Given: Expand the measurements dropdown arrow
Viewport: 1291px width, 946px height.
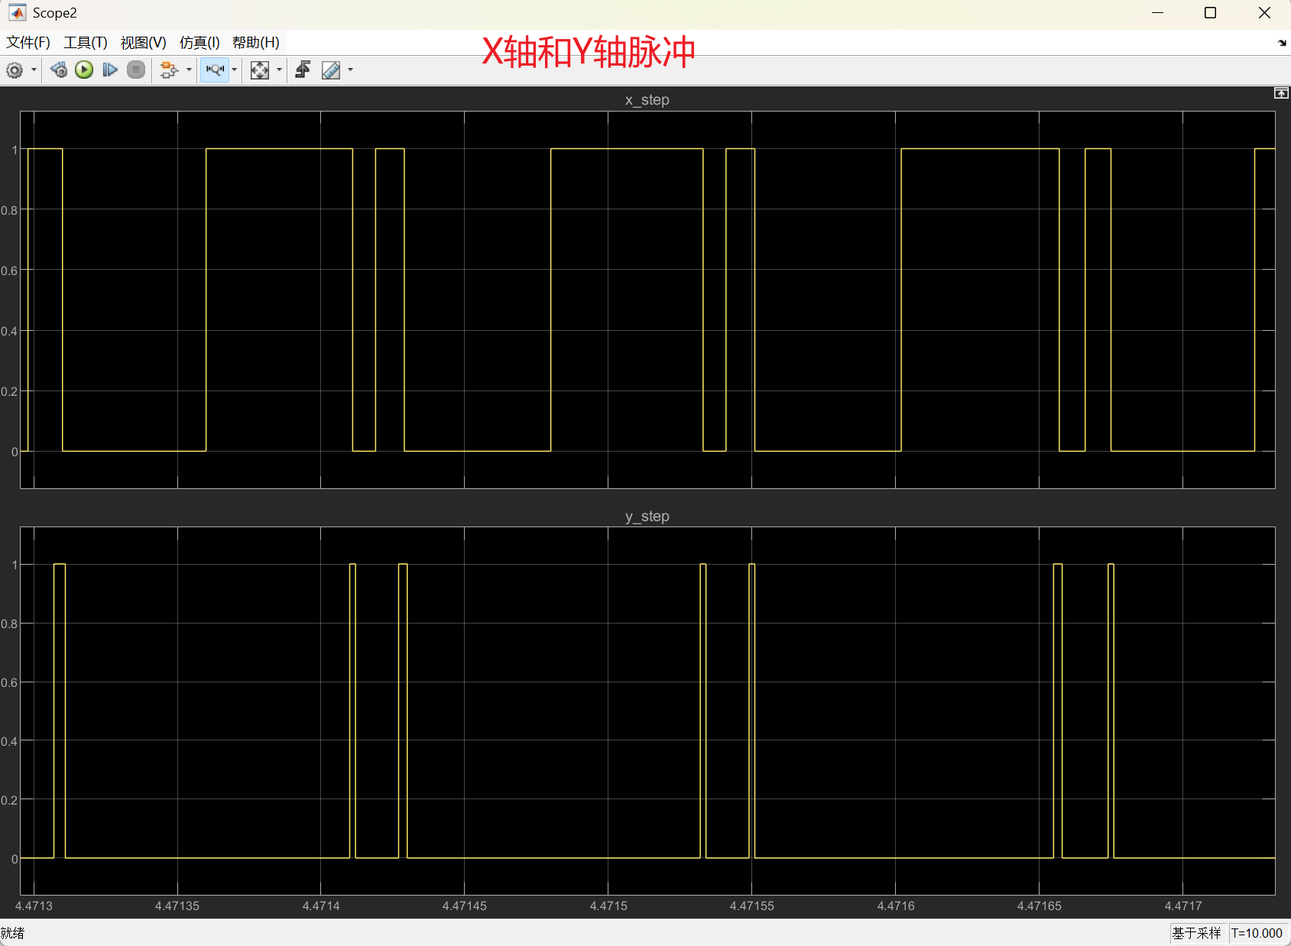Looking at the screenshot, I should [x=350, y=70].
